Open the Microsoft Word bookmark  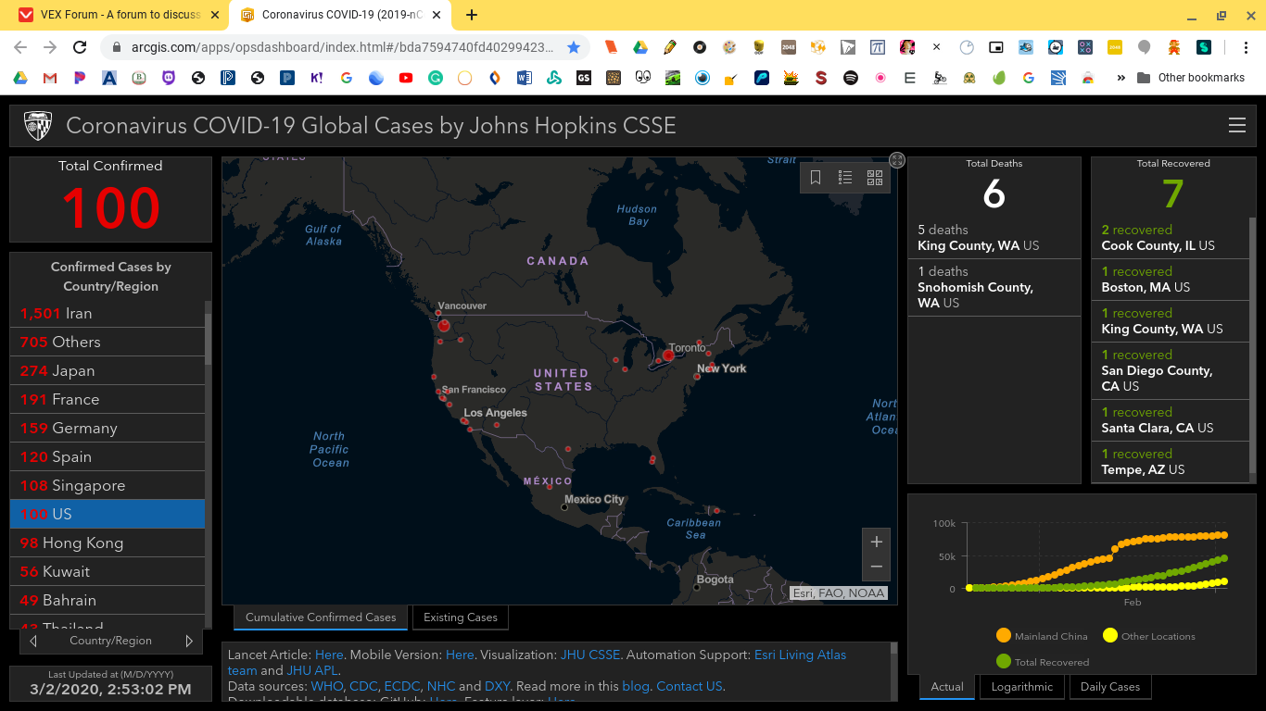tap(525, 78)
